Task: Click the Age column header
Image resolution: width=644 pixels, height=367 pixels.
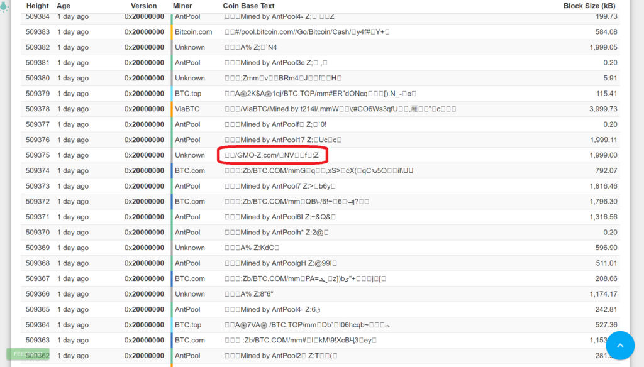Action: point(64,6)
